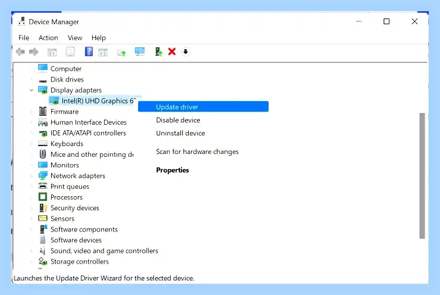Click the Update Driver Software toolbar icon
440x295 pixels.
coord(121,52)
